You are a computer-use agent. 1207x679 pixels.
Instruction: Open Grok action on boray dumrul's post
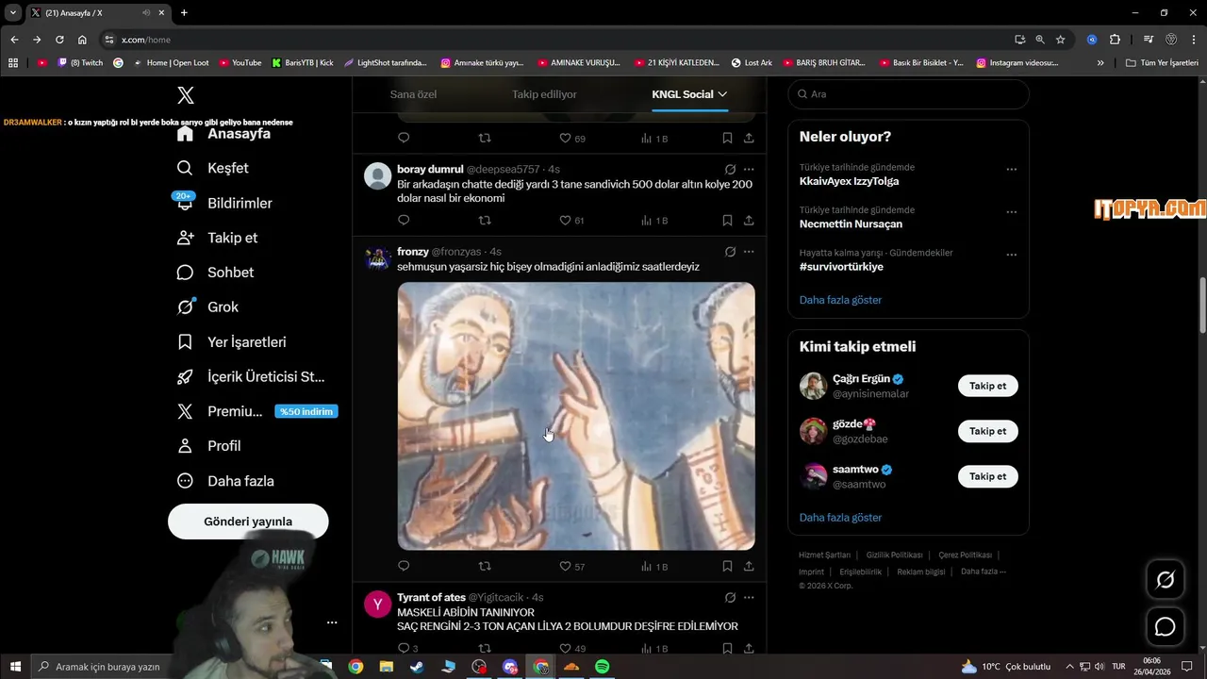click(730, 169)
